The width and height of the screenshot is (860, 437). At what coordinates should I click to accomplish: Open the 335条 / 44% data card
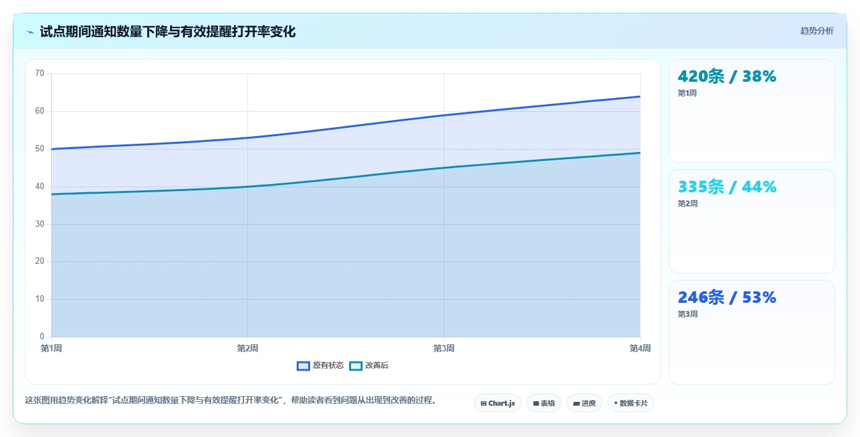pyautogui.click(x=752, y=222)
